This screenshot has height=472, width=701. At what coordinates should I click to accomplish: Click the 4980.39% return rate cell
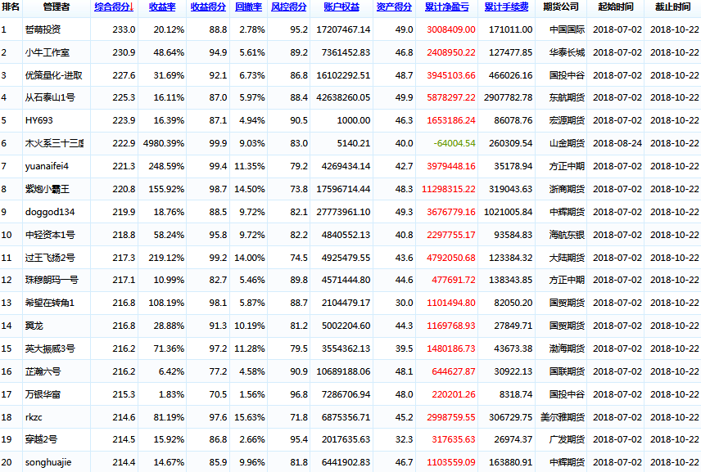164,143
